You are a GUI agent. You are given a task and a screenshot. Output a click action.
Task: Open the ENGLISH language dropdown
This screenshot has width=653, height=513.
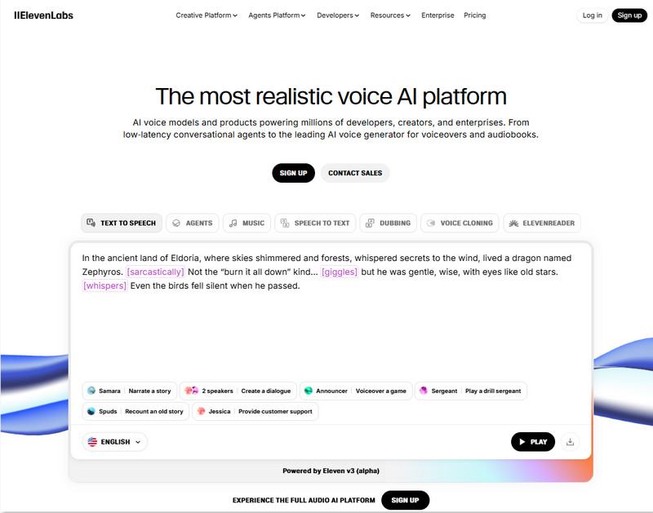point(113,441)
